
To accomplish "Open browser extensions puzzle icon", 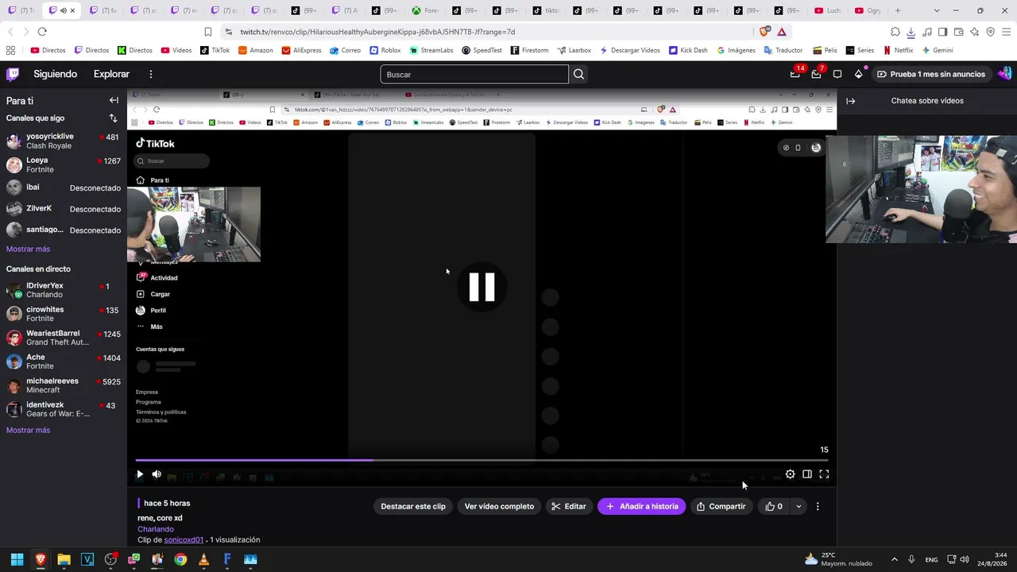I will pyautogui.click(x=895, y=32).
